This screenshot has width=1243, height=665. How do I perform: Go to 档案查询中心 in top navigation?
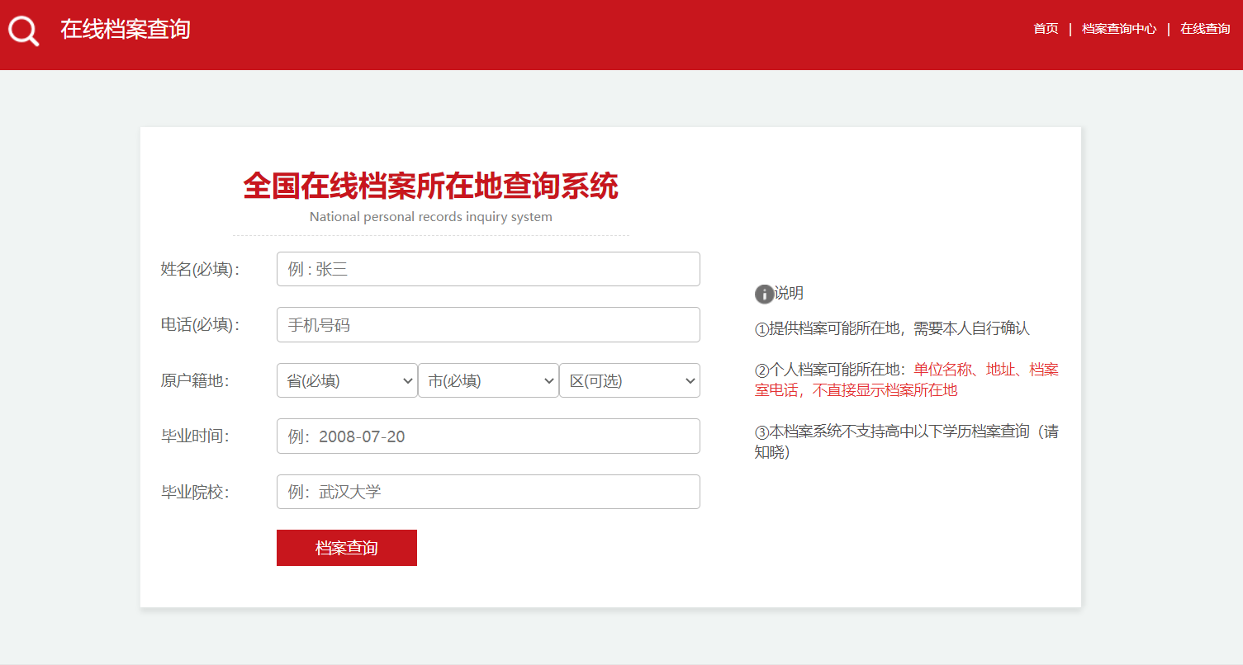click(1118, 29)
